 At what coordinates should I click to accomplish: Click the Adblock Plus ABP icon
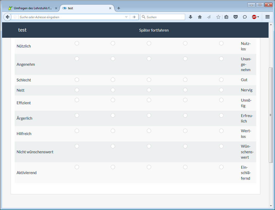coord(254,17)
